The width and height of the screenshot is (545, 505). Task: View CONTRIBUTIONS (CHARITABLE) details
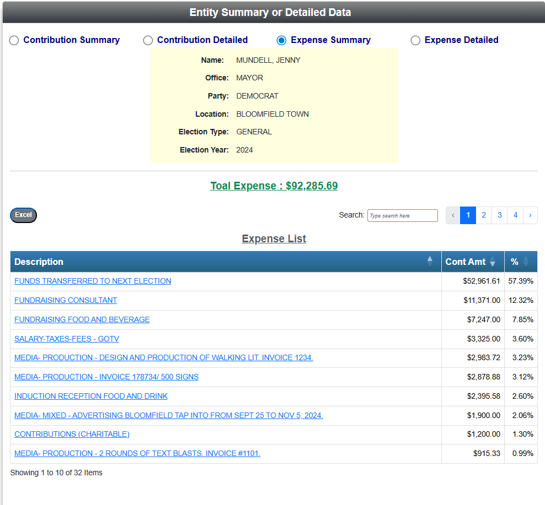[71, 435]
